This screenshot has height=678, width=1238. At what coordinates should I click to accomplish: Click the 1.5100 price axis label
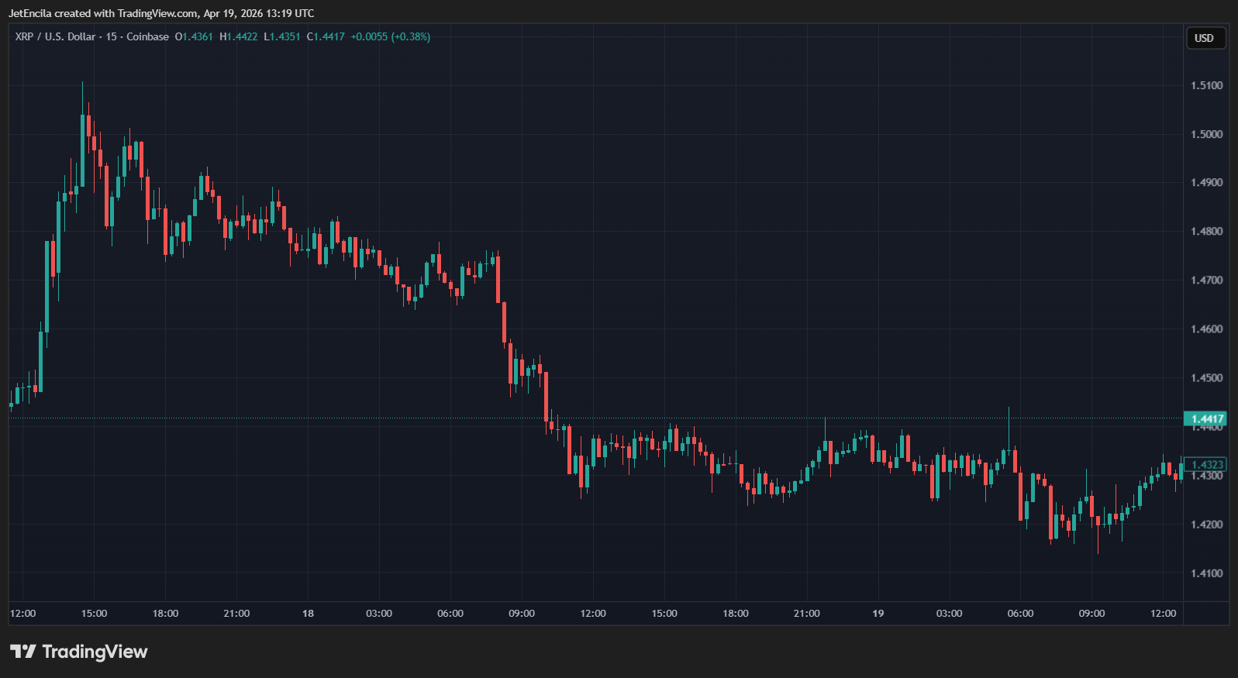pyautogui.click(x=1206, y=85)
